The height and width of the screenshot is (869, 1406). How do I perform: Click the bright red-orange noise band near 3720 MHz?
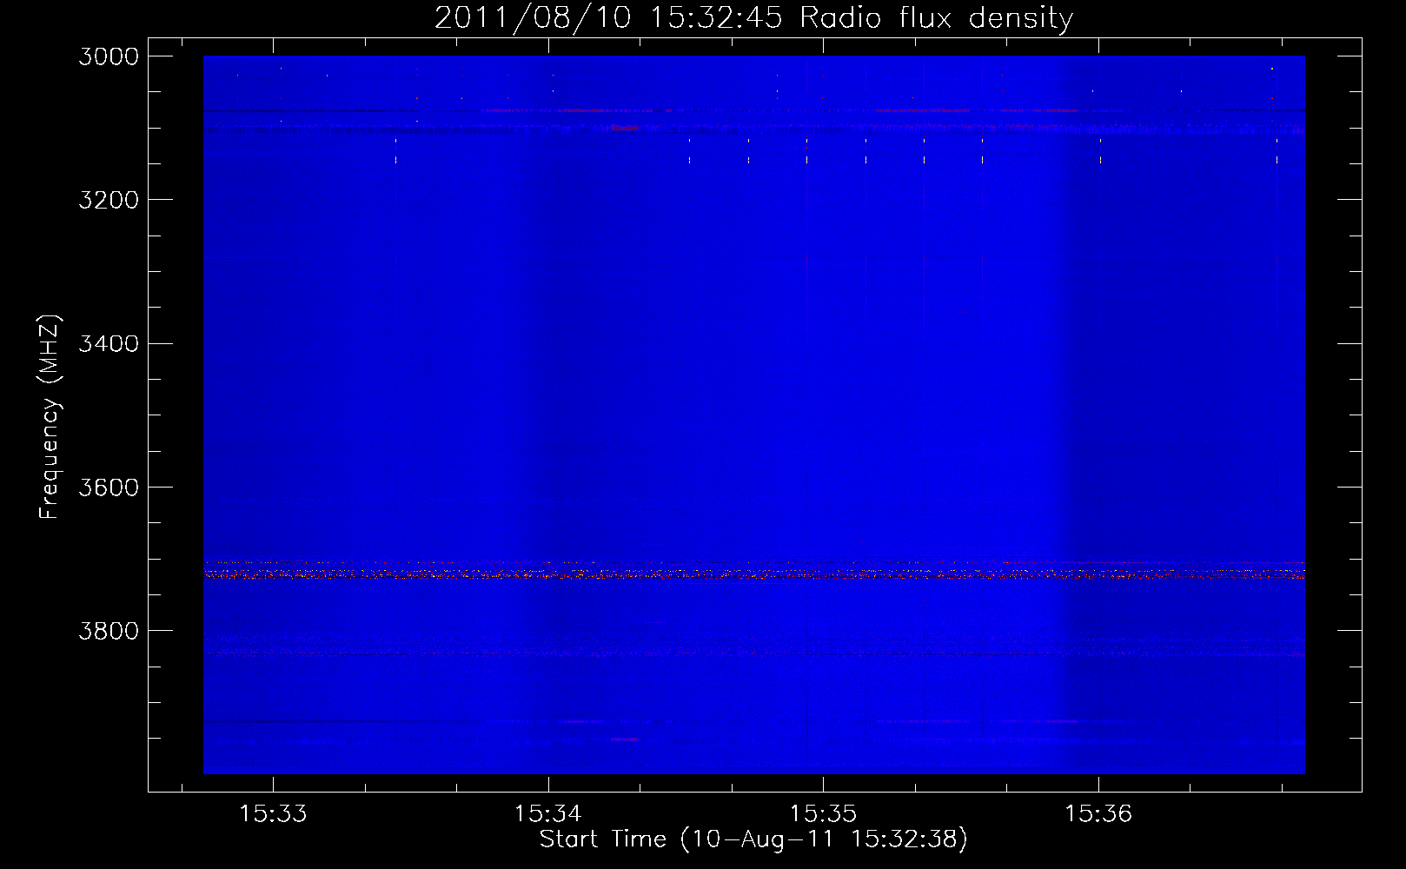coord(753,574)
